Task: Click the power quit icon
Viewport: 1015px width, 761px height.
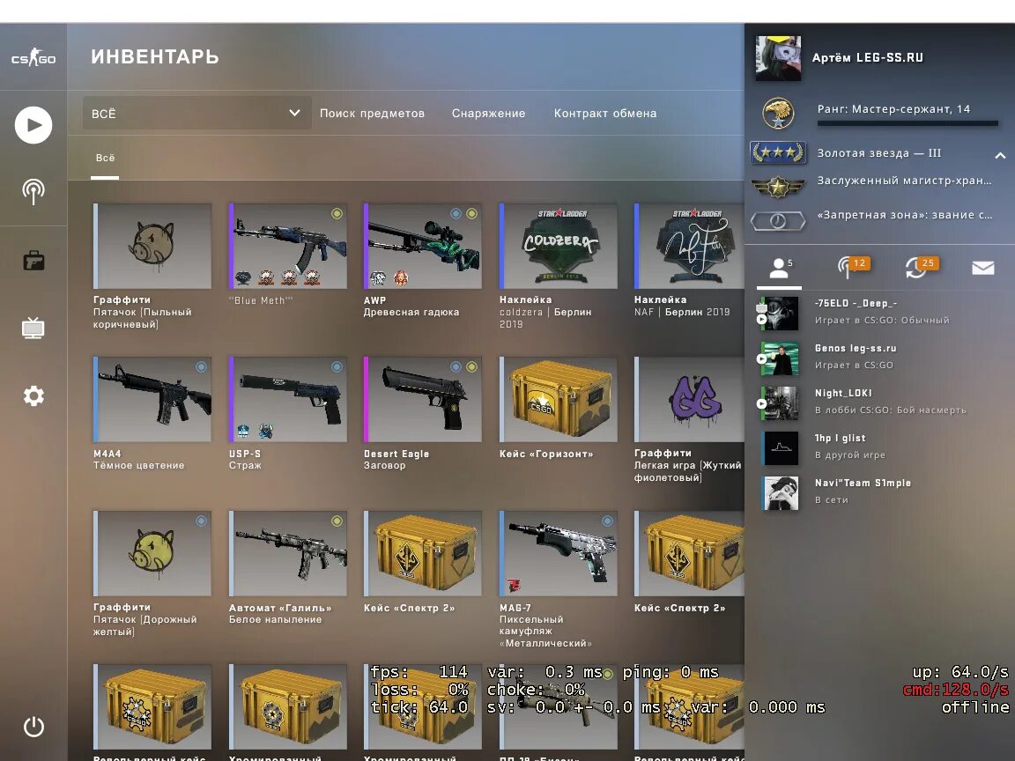Action: click(x=33, y=727)
